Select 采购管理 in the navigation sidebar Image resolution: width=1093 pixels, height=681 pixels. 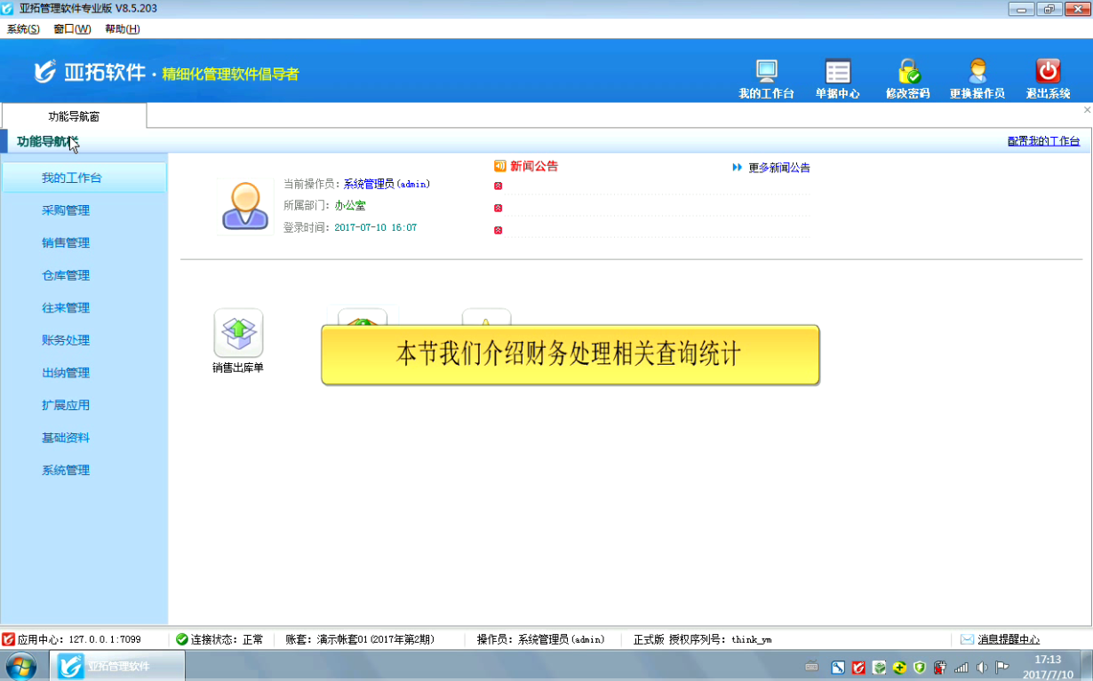(66, 210)
